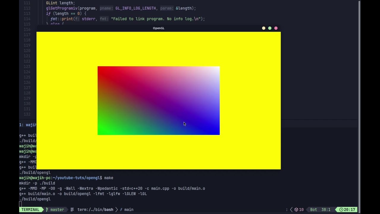Click the term:/…/bin/bash buffer path
Viewport: 380px width, 214px height.
pyautogui.click(x=95, y=210)
